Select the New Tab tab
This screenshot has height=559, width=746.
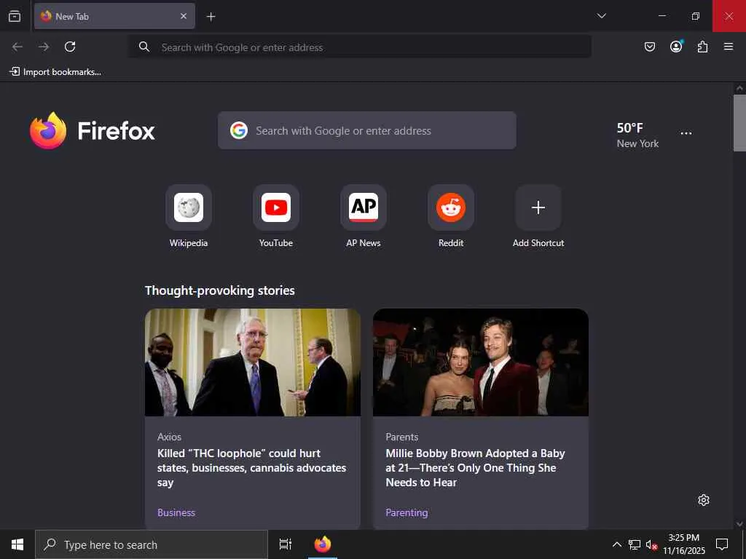(114, 16)
